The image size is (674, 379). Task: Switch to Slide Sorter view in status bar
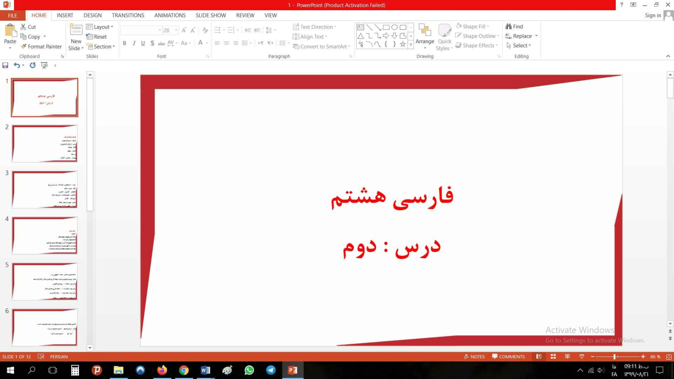tap(553, 357)
